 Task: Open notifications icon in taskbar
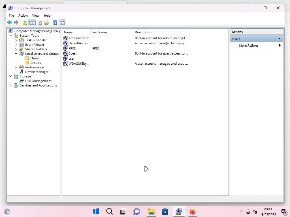(x=284, y=211)
